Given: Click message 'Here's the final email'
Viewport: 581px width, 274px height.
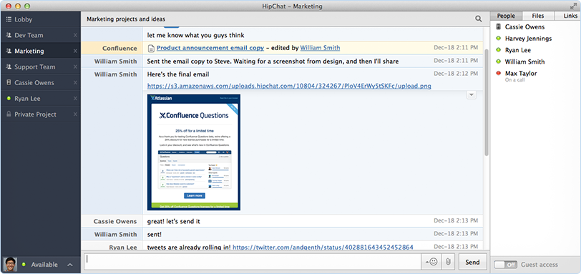Looking at the screenshot, I should click(178, 74).
